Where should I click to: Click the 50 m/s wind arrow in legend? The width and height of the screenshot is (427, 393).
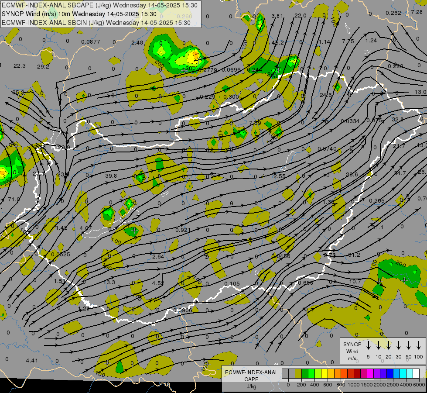[409, 345]
